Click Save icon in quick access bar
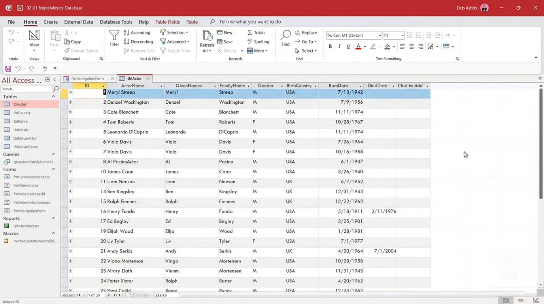 [8, 68]
